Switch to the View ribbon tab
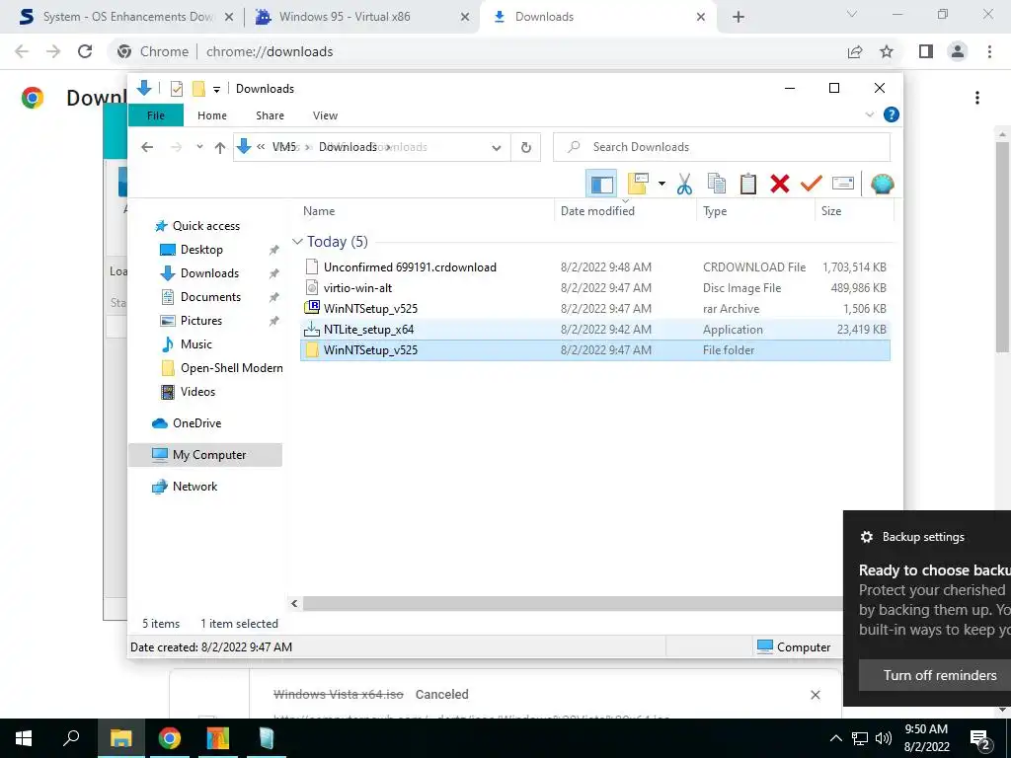The image size is (1011, 758). (325, 115)
